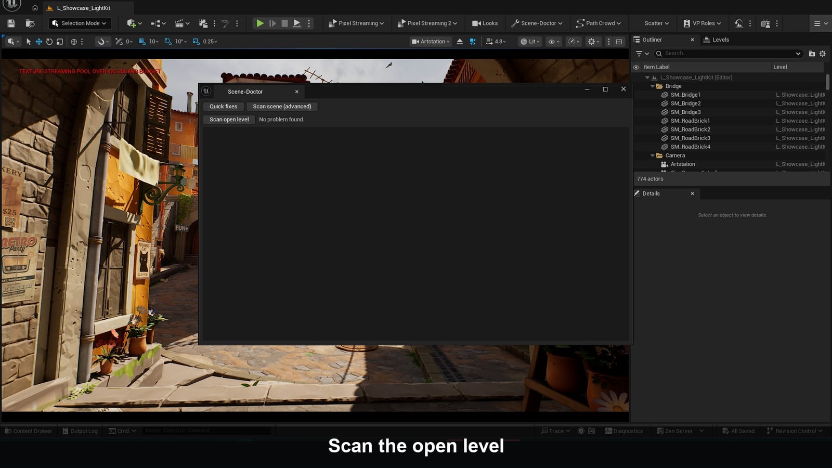The image size is (832, 468).
Task: Open the Path Crowd toolbar menu
Action: pyautogui.click(x=599, y=23)
